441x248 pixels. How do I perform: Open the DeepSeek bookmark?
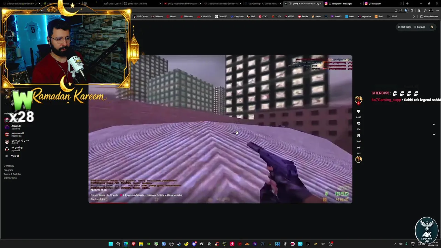(237, 17)
